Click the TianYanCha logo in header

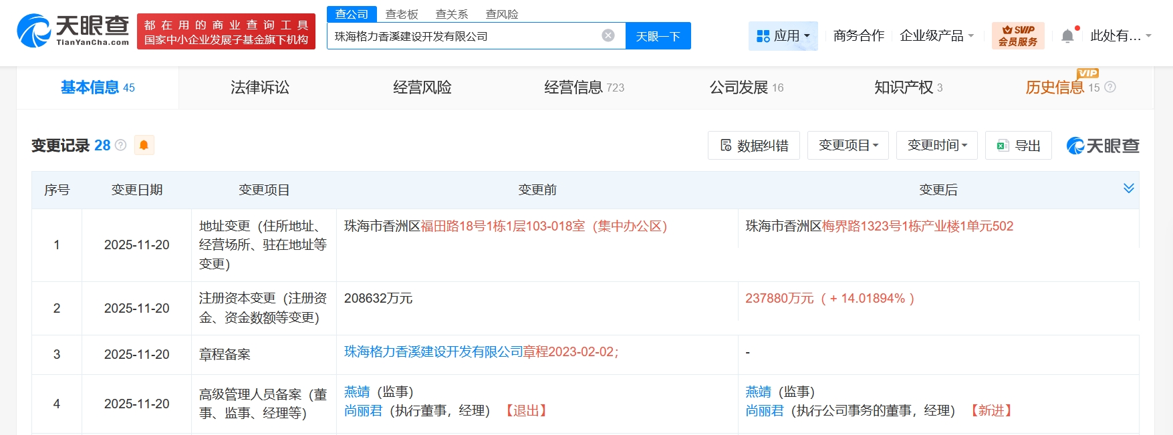(73, 31)
